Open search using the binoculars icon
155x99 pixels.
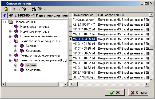34,9
